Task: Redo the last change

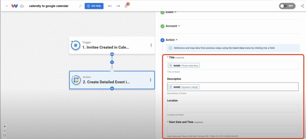Action: click(118, 6)
